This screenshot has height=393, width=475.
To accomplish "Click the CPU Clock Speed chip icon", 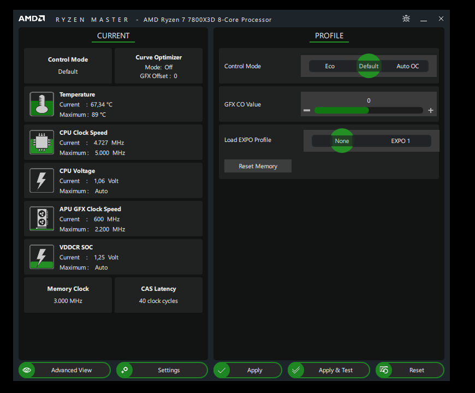I will point(42,142).
